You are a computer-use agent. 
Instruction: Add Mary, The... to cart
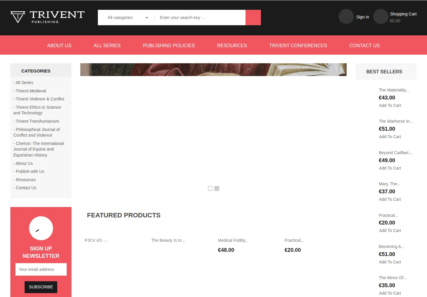390,199
